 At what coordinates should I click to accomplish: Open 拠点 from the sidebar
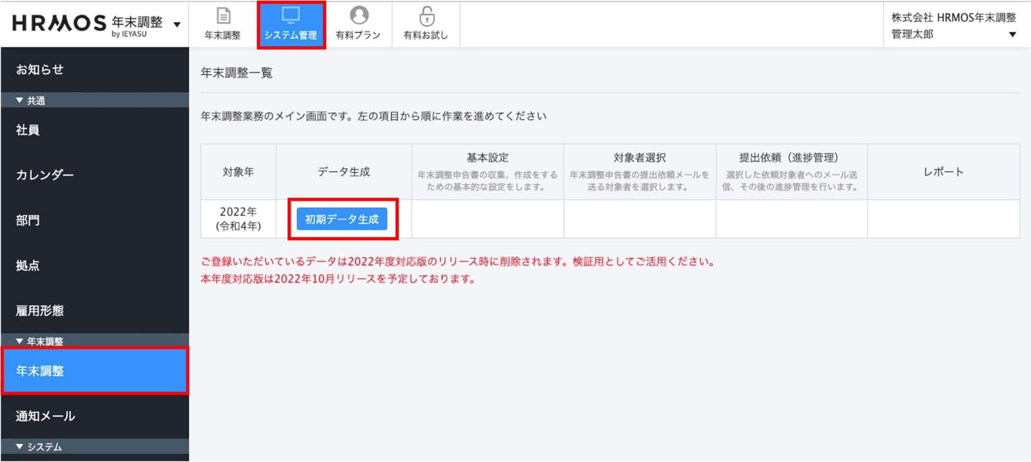[x=27, y=265]
